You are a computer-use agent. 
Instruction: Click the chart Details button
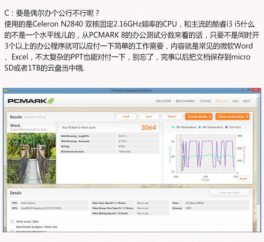(243, 179)
